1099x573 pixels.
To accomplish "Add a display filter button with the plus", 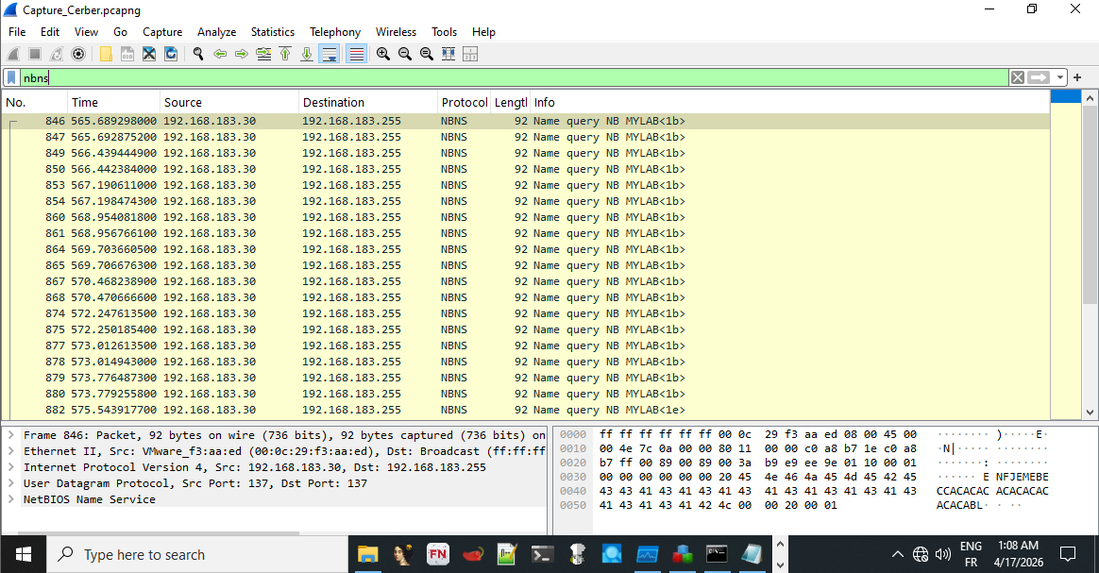I will coord(1077,77).
